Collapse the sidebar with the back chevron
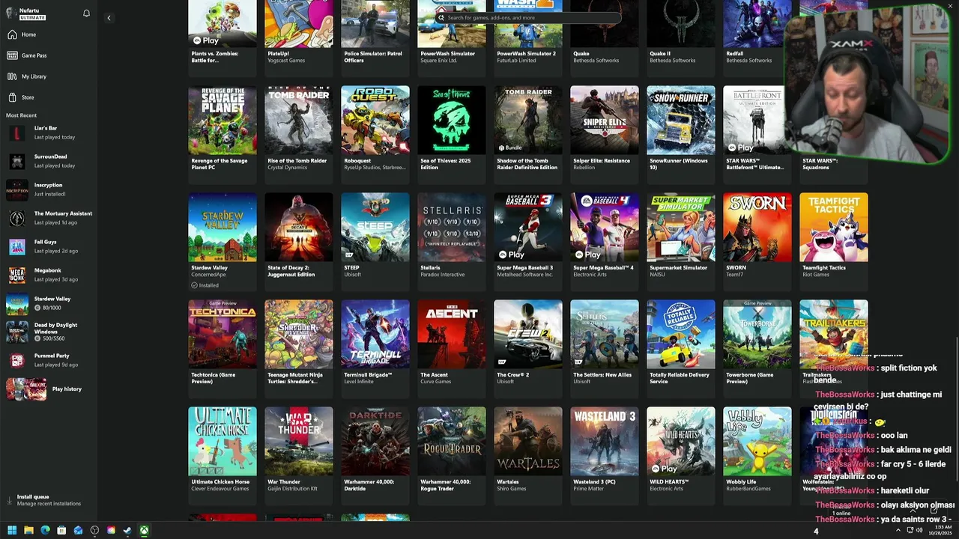The width and height of the screenshot is (959, 539). (x=109, y=18)
